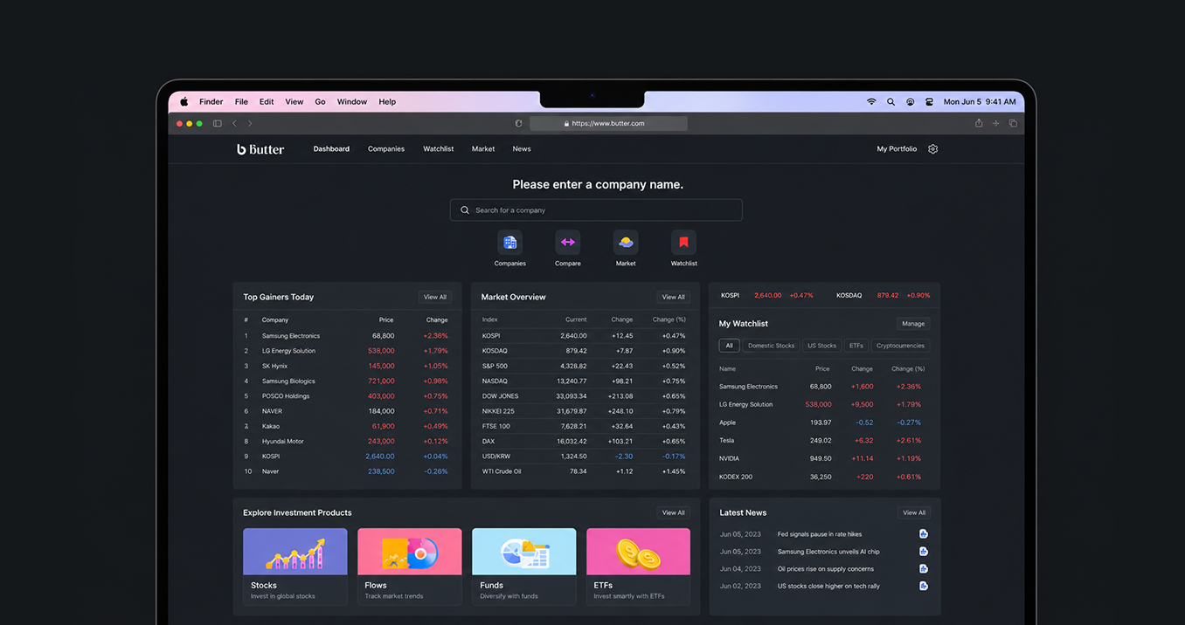Click the date and time in menu bar
The image size is (1185, 625).
[x=980, y=102]
